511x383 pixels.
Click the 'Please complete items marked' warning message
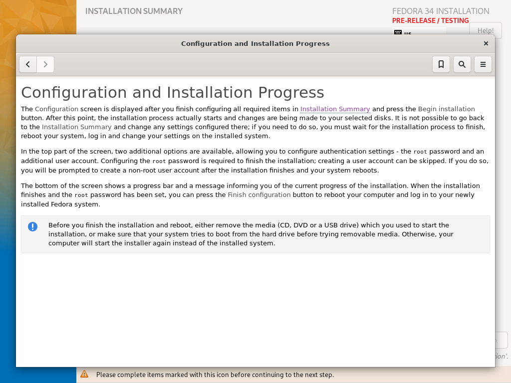[215, 375]
